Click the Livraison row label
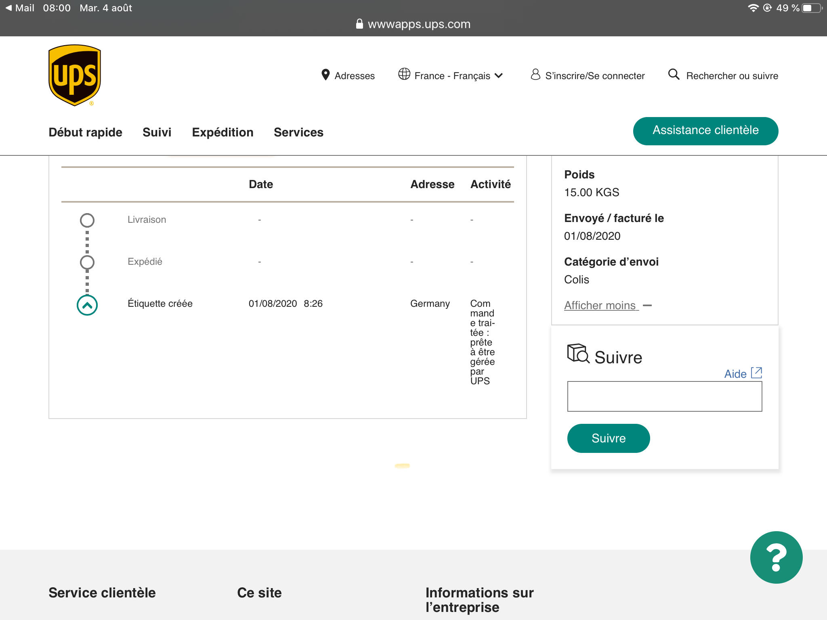The width and height of the screenshot is (827, 620). coord(147,220)
